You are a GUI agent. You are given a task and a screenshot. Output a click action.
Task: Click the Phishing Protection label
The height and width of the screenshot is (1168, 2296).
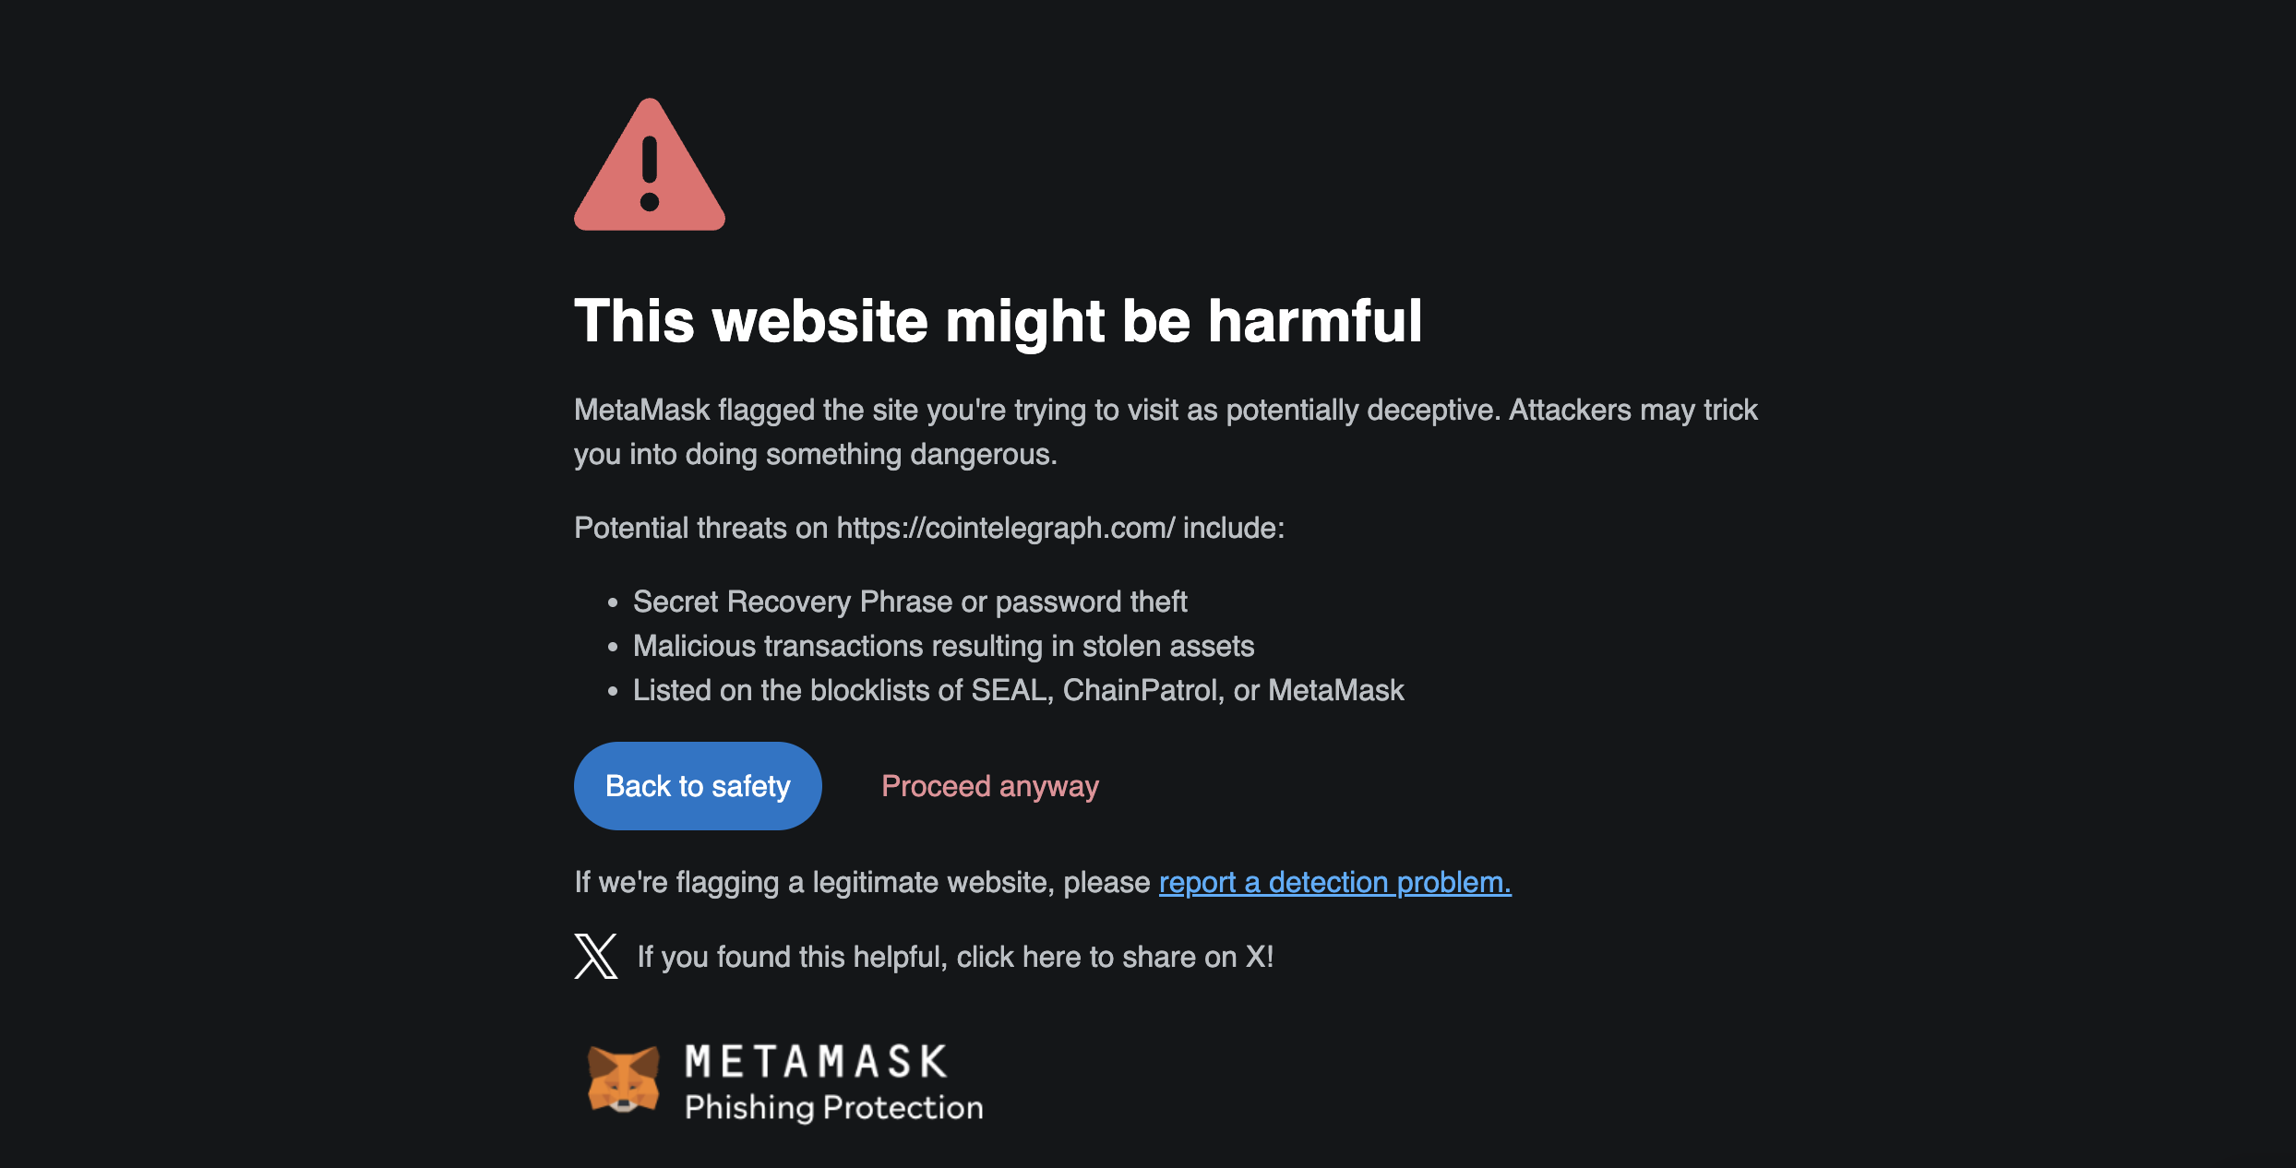[834, 1107]
